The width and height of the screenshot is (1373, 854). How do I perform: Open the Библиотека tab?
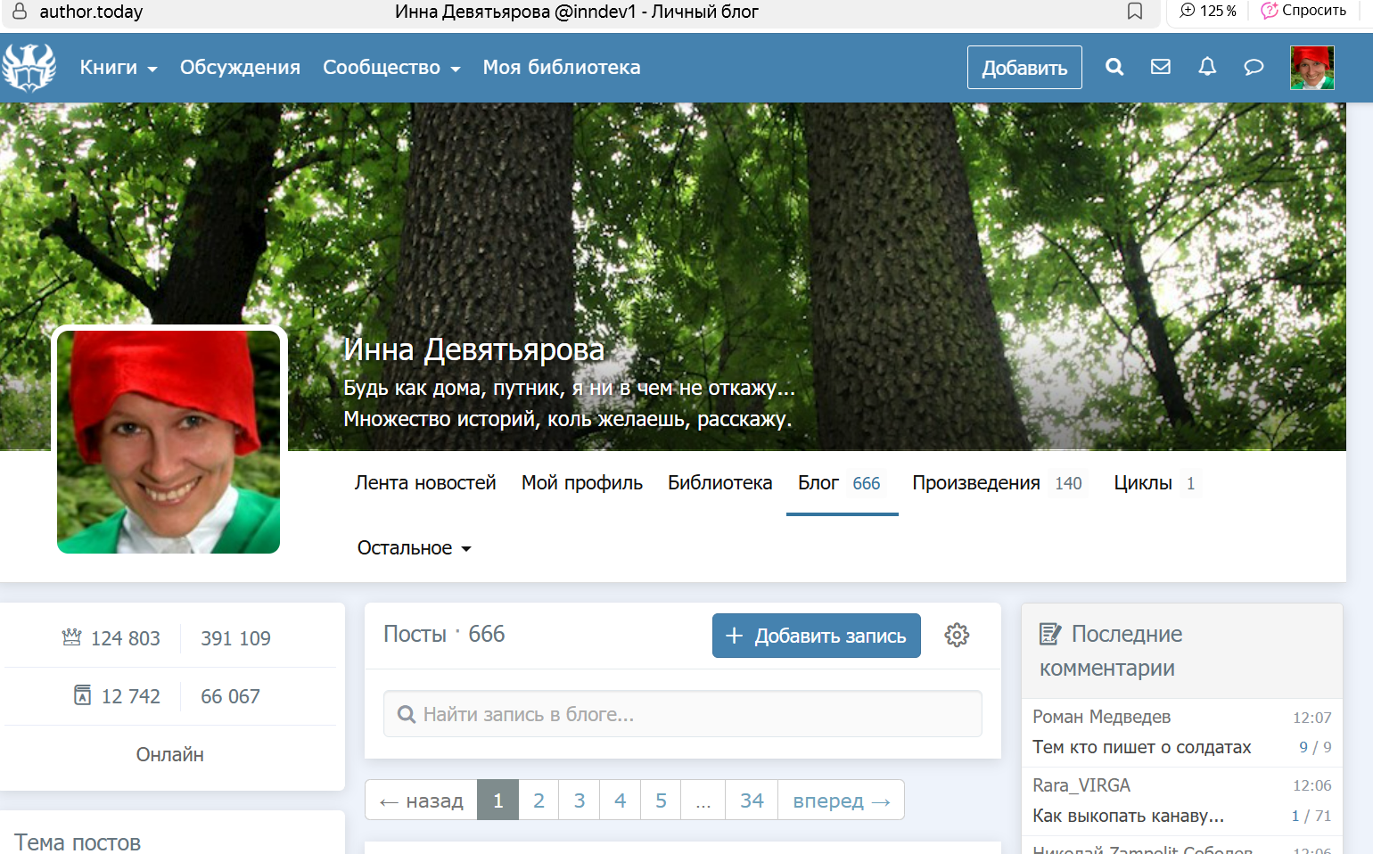pyautogui.click(x=719, y=483)
